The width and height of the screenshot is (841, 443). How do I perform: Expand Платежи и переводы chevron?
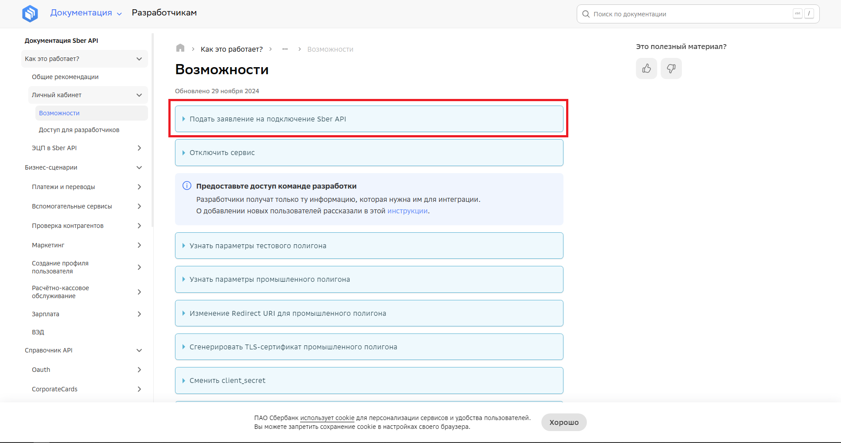pos(139,187)
